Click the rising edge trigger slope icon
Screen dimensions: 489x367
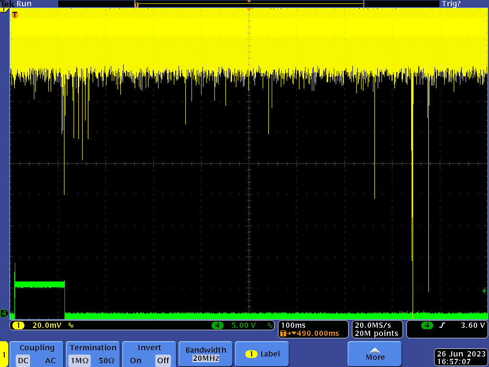pos(441,325)
